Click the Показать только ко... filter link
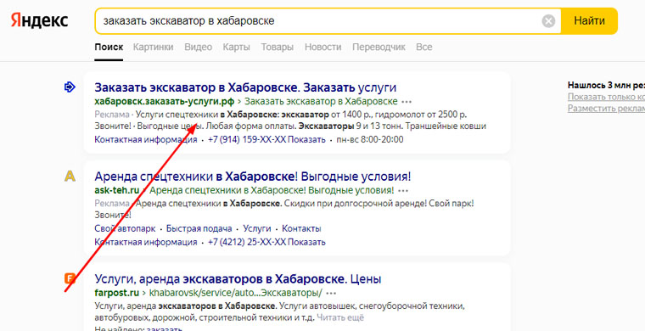 click(606, 97)
